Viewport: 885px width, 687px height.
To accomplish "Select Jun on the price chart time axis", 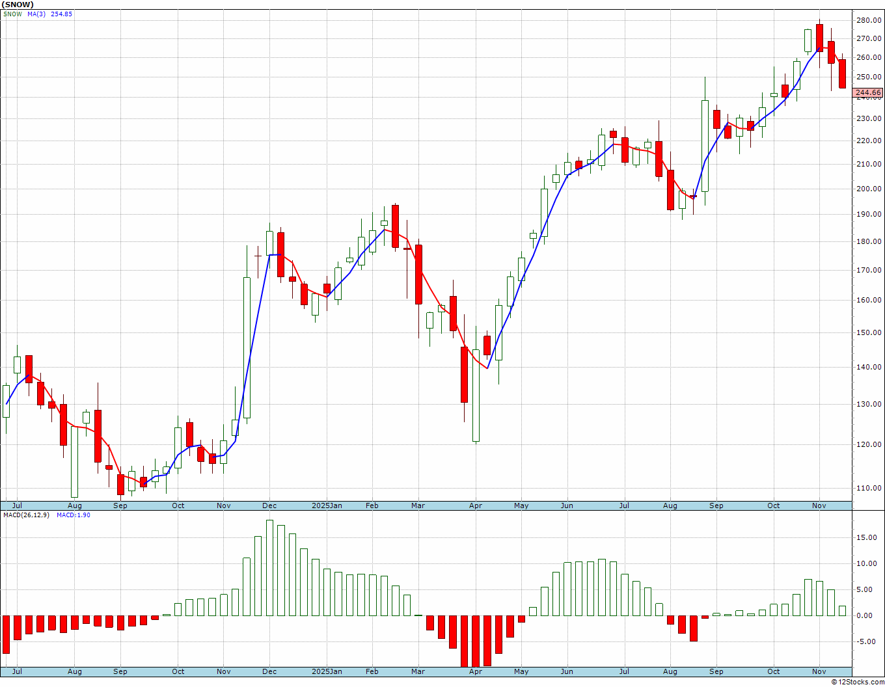I will pyautogui.click(x=567, y=505).
